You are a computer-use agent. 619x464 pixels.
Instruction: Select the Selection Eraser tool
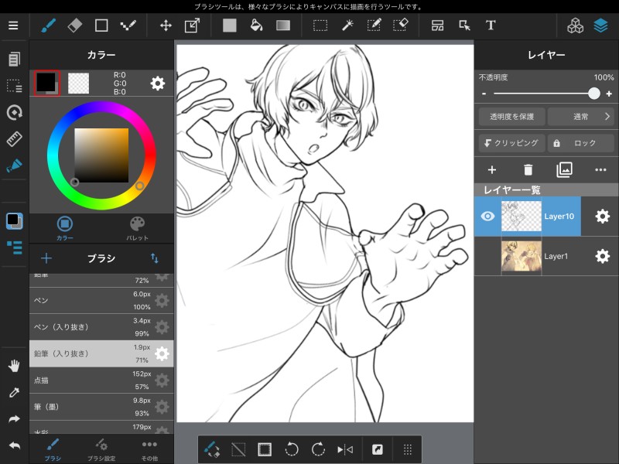(x=401, y=25)
